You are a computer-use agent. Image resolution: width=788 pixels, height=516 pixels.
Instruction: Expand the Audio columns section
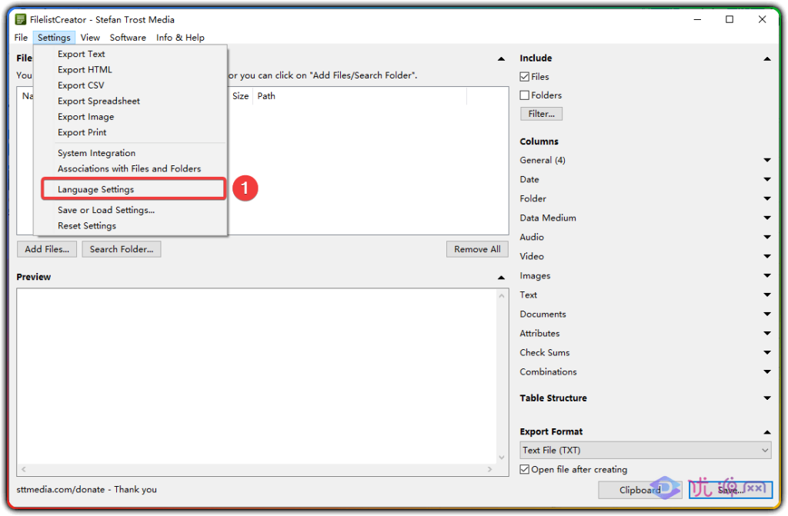[766, 238]
